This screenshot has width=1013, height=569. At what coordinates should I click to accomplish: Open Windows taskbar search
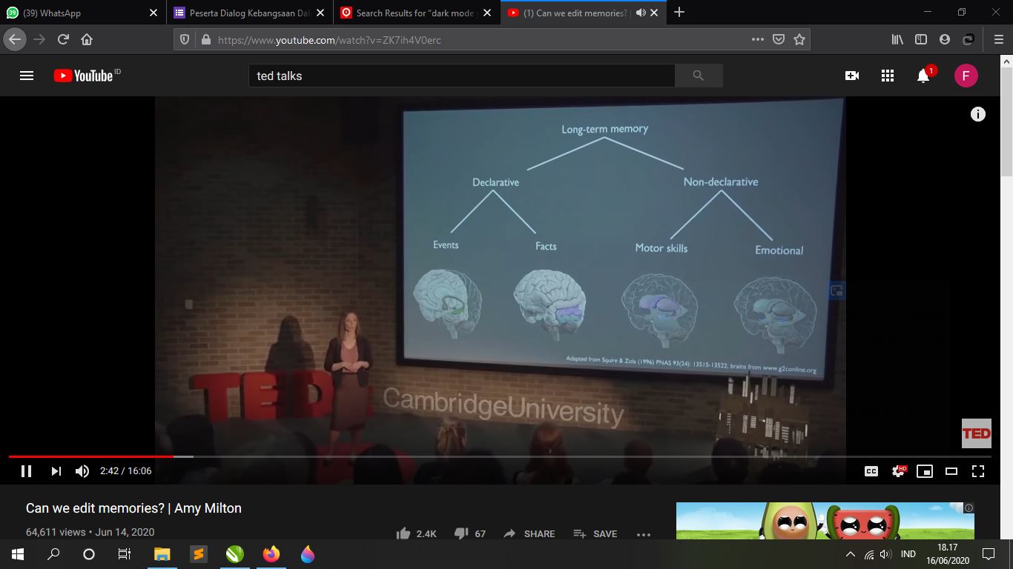click(x=53, y=554)
